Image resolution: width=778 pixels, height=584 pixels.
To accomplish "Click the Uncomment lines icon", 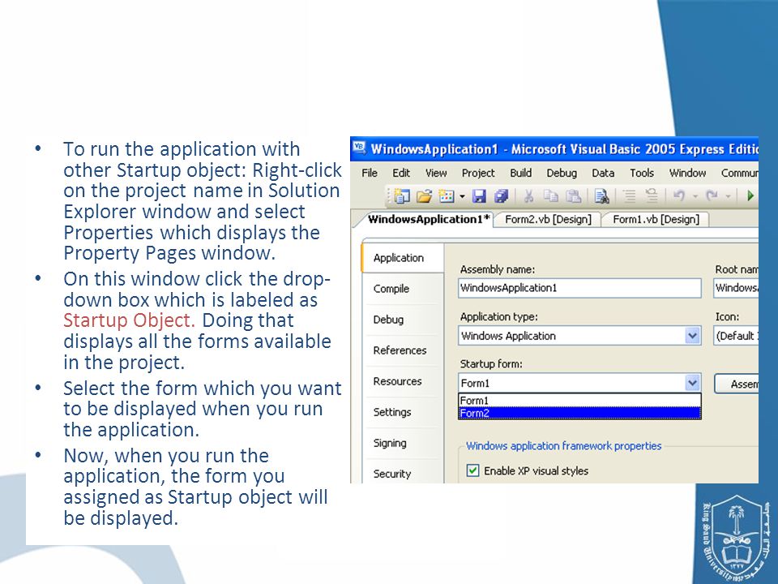I will (x=652, y=196).
